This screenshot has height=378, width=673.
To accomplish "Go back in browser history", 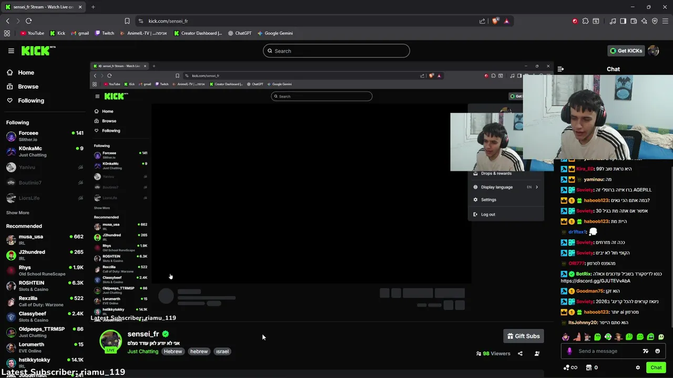I will pyautogui.click(x=7, y=21).
